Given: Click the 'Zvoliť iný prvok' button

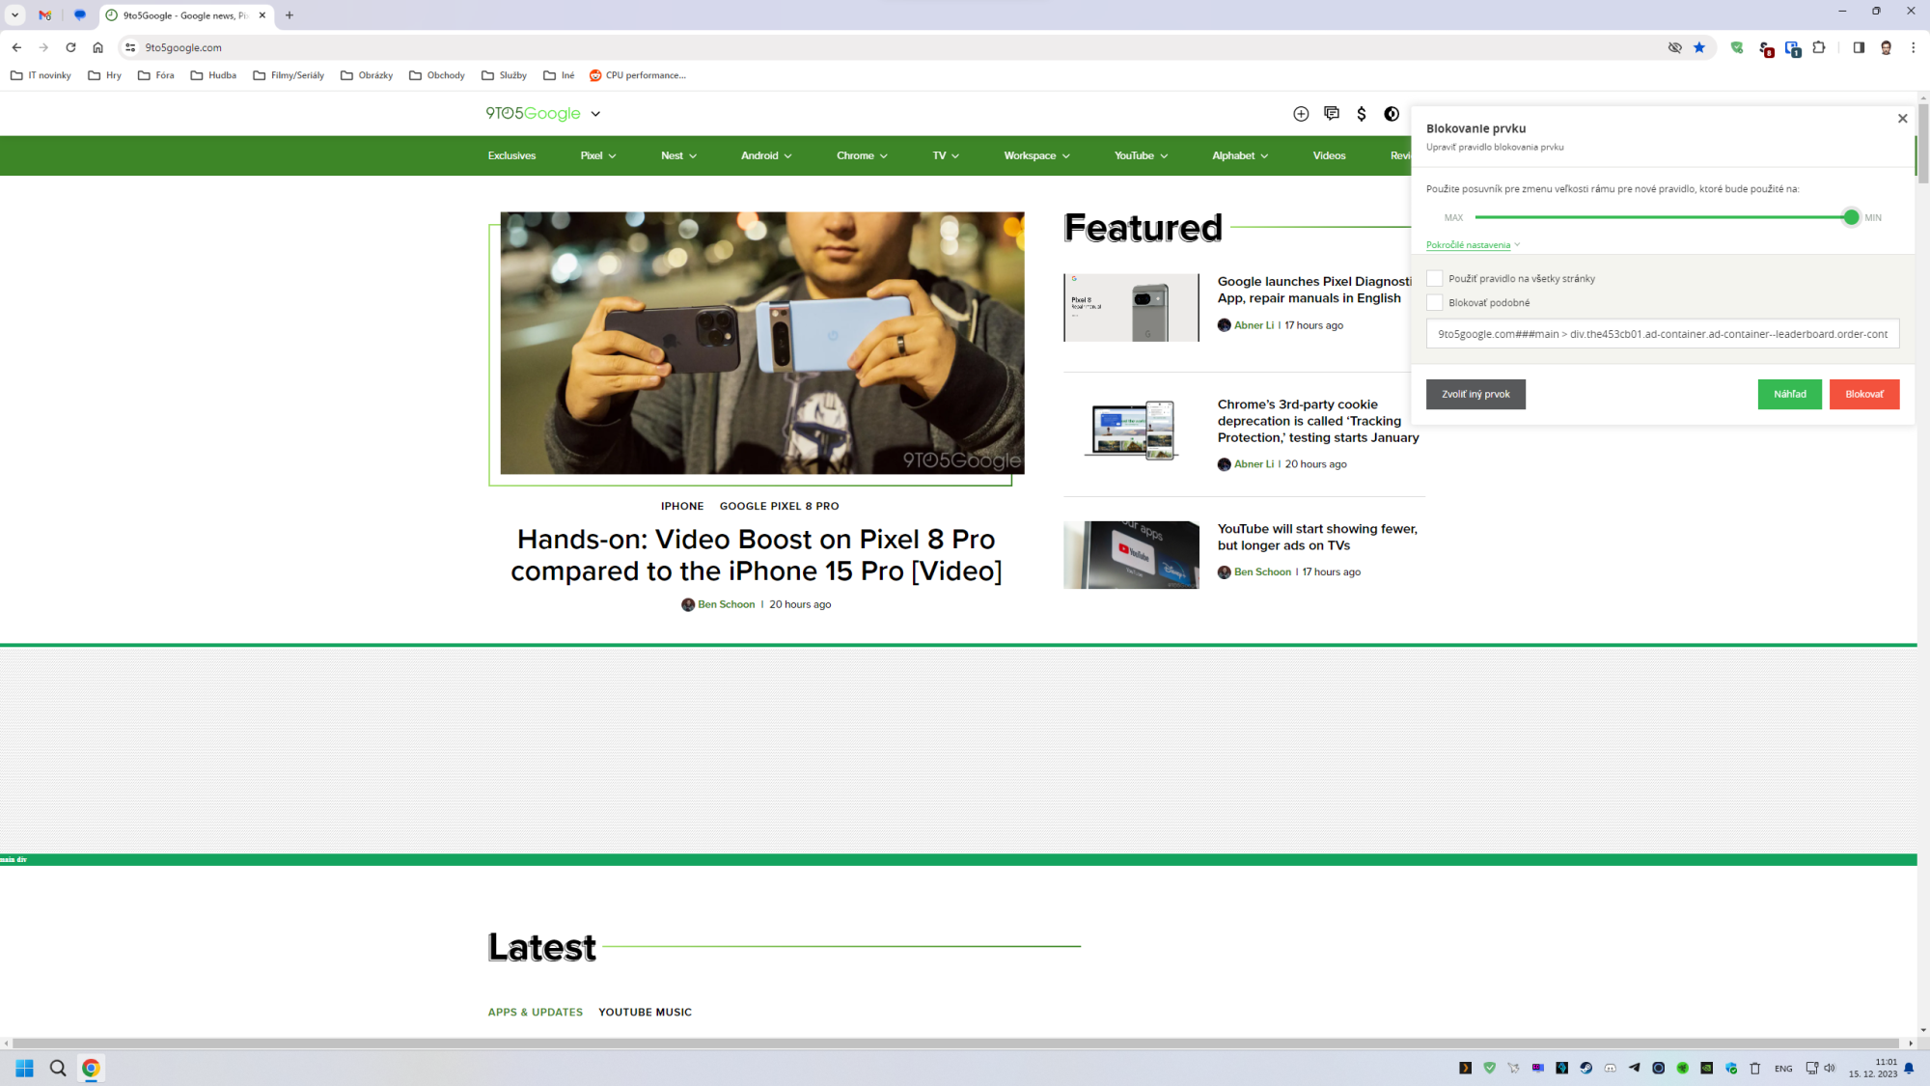Looking at the screenshot, I should [x=1475, y=394].
